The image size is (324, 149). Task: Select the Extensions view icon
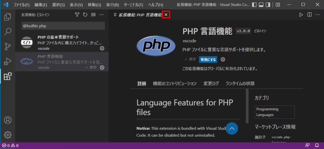(x=8, y=76)
